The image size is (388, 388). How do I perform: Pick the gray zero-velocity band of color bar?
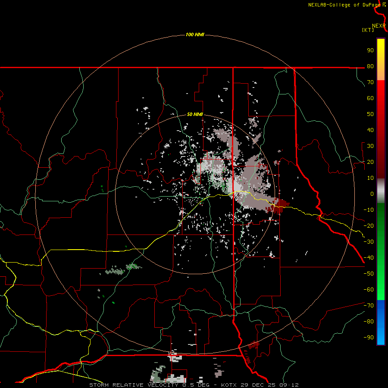(381, 191)
